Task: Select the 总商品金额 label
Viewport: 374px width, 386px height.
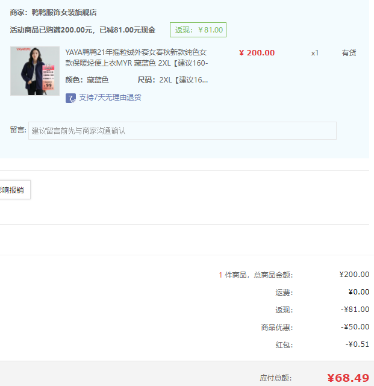Action: tap(273, 275)
